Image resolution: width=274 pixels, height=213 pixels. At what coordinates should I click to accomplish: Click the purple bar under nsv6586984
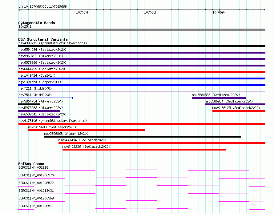pyautogui.click(x=235, y=104)
